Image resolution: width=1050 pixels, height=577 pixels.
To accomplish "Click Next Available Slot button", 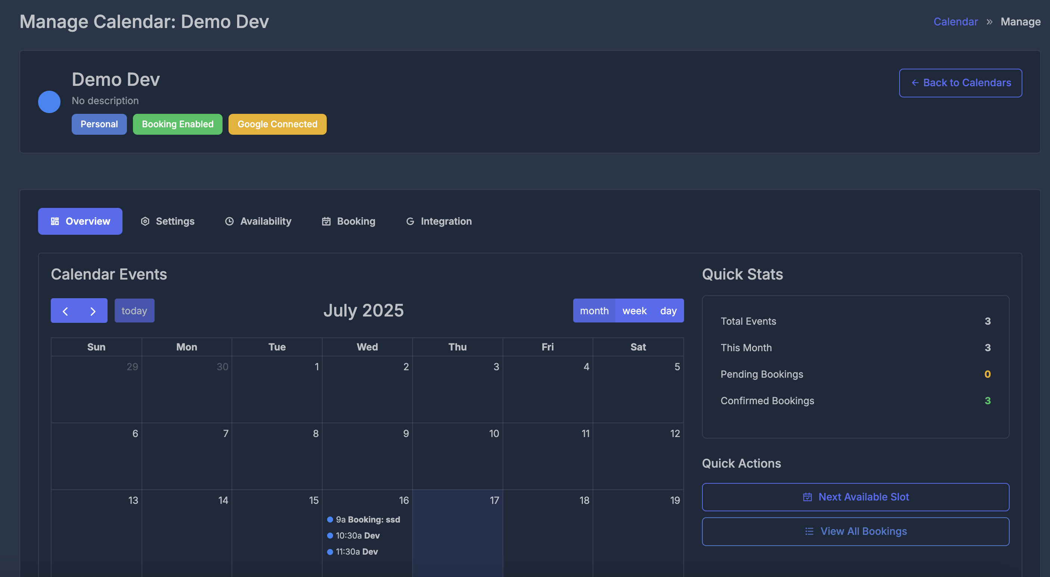I will (855, 497).
